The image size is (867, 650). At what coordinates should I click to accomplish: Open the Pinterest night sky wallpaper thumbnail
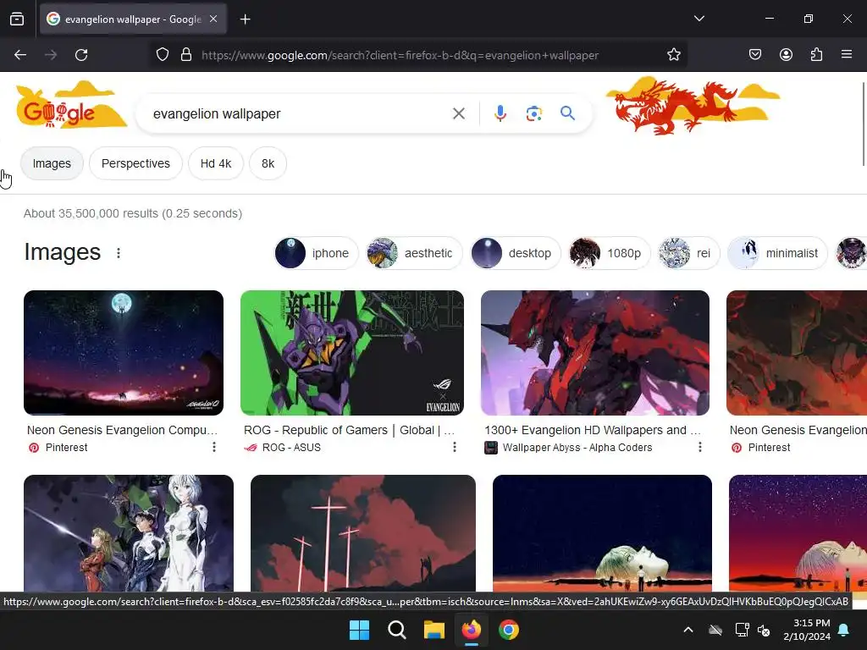[124, 353]
